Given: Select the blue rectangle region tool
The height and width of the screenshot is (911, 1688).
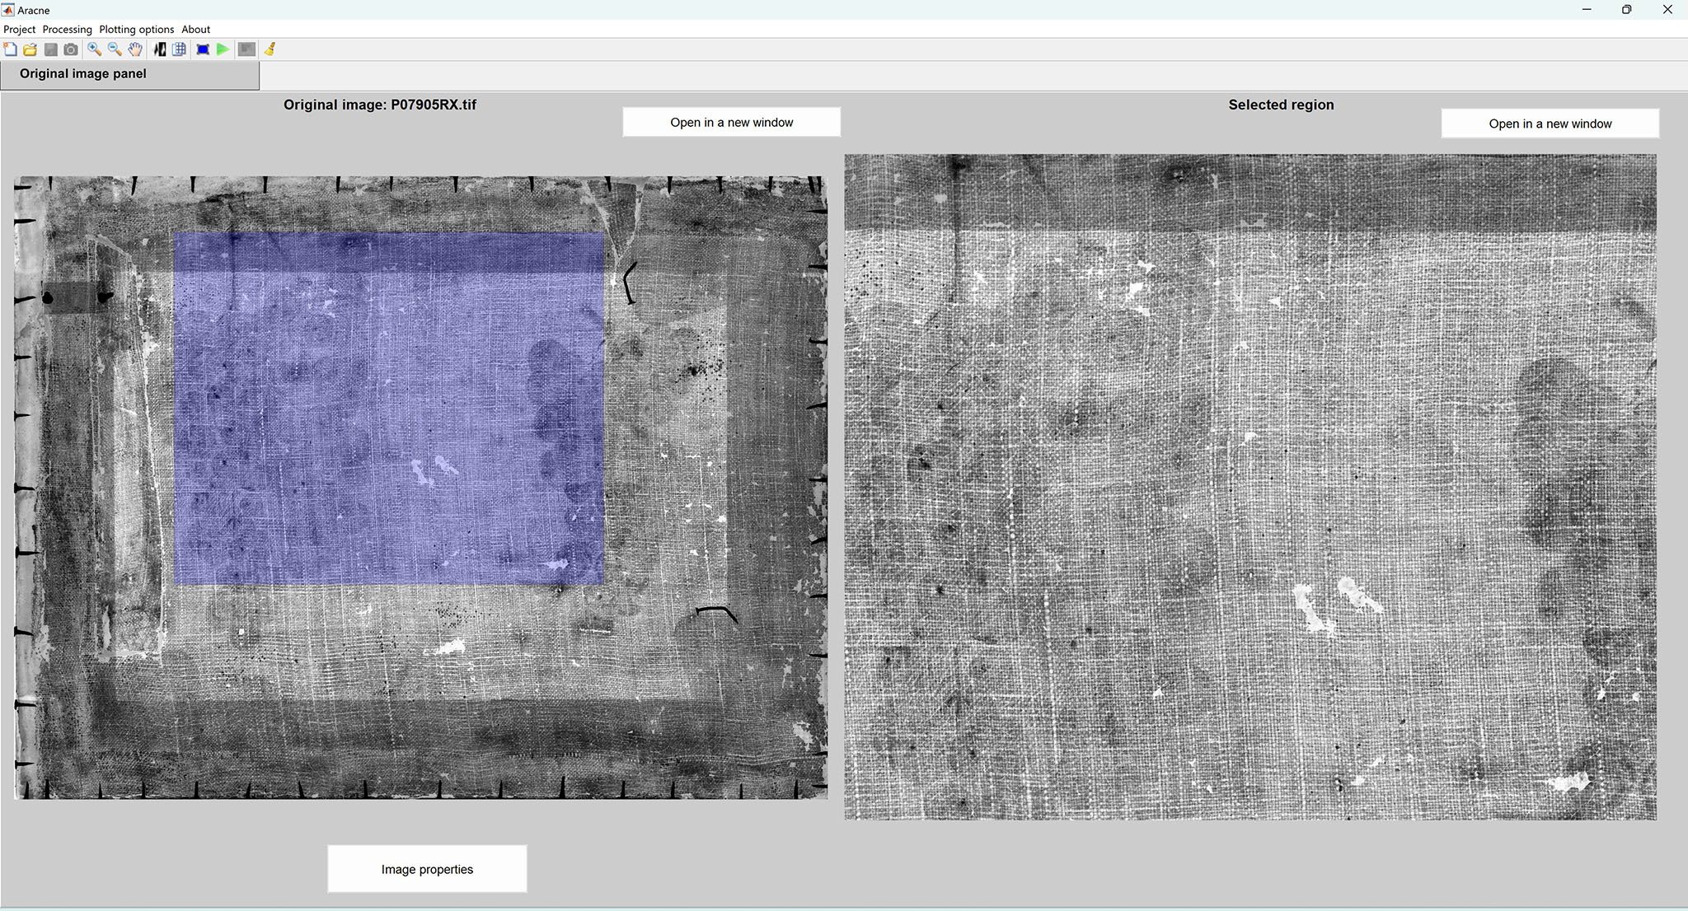Looking at the screenshot, I should 203,49.
